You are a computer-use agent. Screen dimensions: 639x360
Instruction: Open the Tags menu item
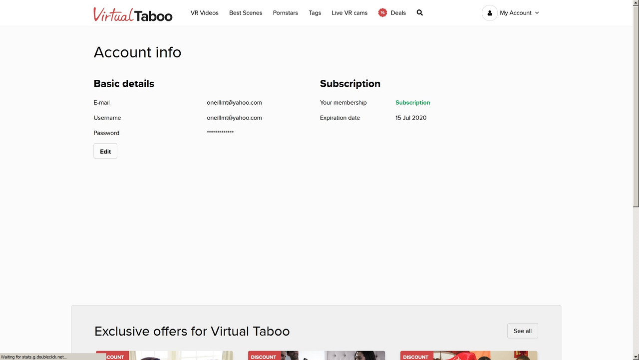tap(315, 13)
